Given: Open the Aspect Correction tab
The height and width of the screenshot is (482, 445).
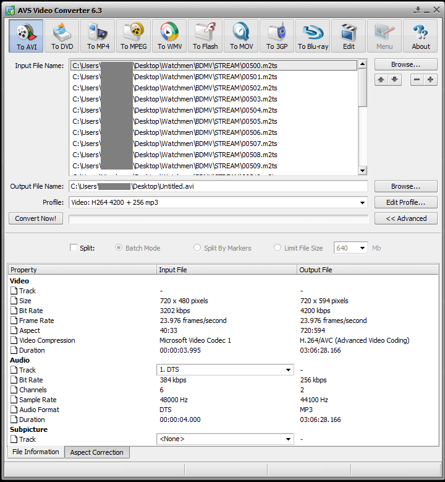Looking at the screenshot, I should point(97,452).
